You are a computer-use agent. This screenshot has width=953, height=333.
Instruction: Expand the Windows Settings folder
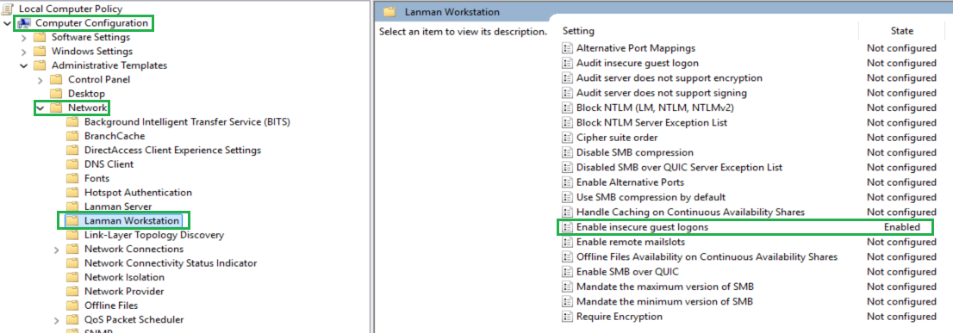(x=24, y=52)
